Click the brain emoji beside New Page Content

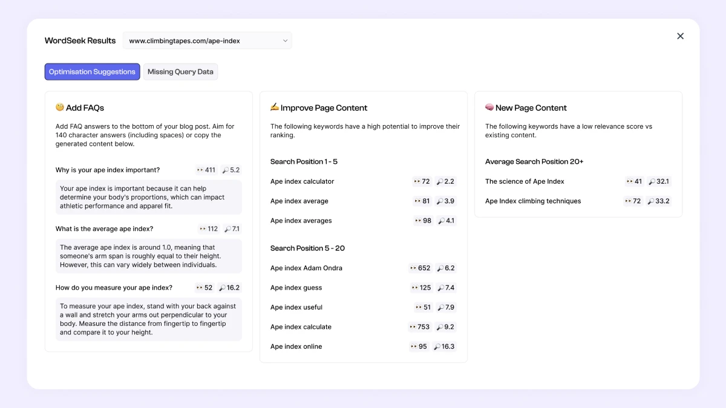click(489, 108)
